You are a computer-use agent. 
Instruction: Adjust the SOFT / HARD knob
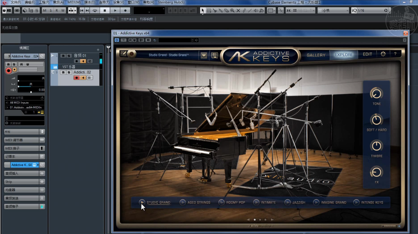[376, 120]
